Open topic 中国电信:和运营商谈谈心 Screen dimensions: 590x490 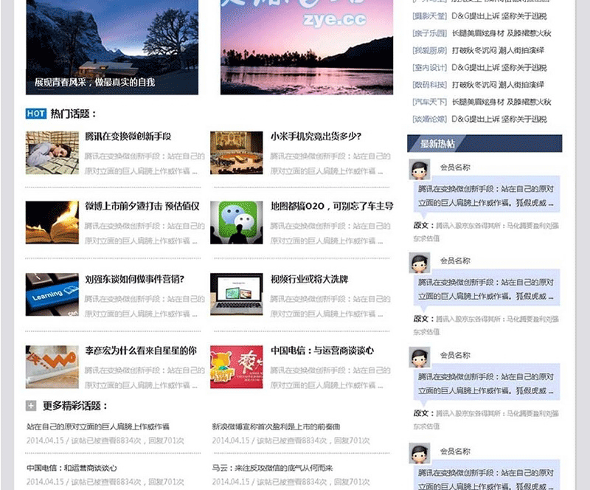pyautogui.click(x=72, y=468)
